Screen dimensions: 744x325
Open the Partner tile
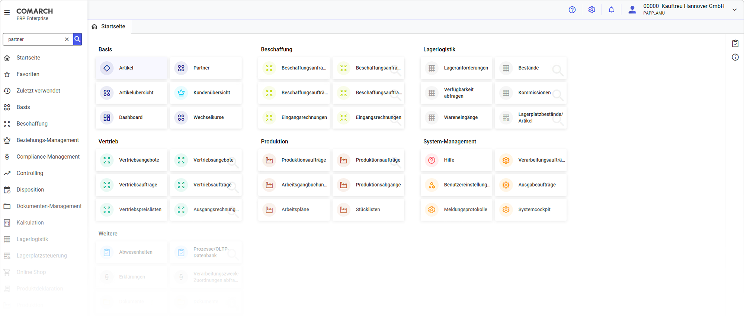pyautogui.click(x=206, y=68)
